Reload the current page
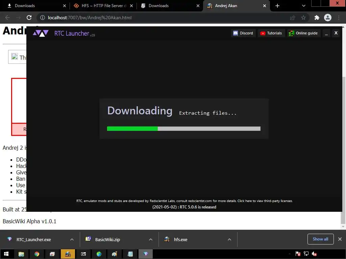Viewport: 346px width, 259px height. point(29,18)
